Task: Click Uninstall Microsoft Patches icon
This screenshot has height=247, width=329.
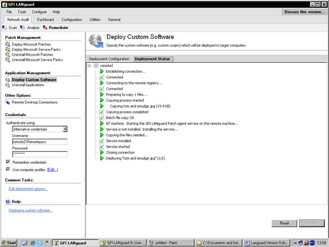Action: pyautogui.click(x=8, y=54)
